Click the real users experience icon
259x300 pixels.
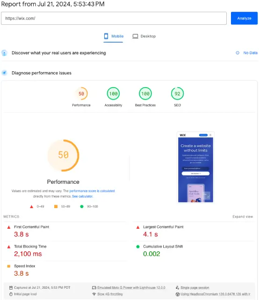pyautogui.click(x=4, y=53)
